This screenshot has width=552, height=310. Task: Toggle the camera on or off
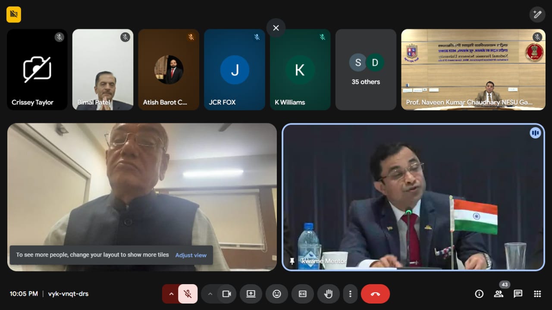(226, 294)
